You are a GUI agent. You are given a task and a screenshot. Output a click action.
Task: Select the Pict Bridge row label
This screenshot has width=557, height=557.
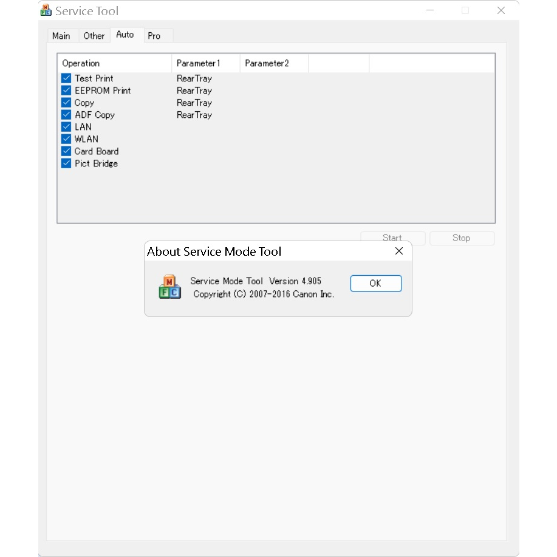96,163
